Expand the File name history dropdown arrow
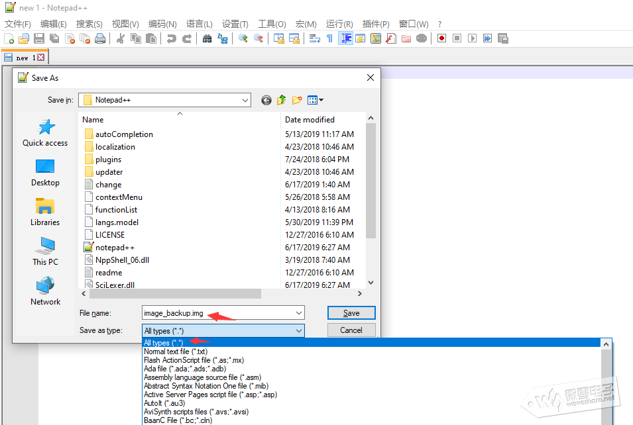 299,312
